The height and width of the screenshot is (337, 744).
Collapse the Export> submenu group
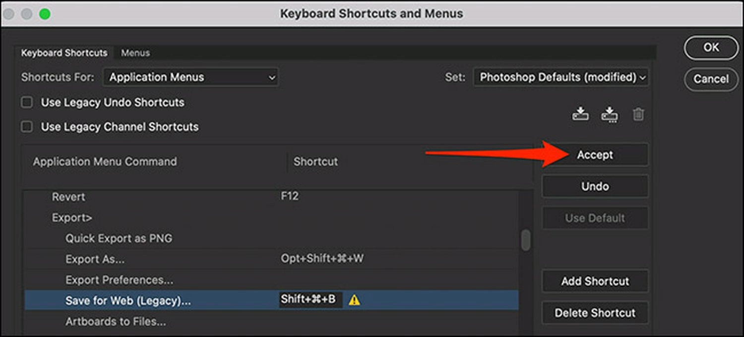tap(72, 218)
